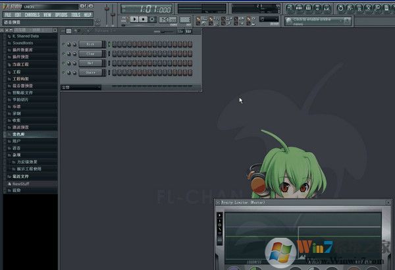Click the crossed-tools shortcut icon in top toolbar
This screenshot has height=270, width=395.
[368, 8]
